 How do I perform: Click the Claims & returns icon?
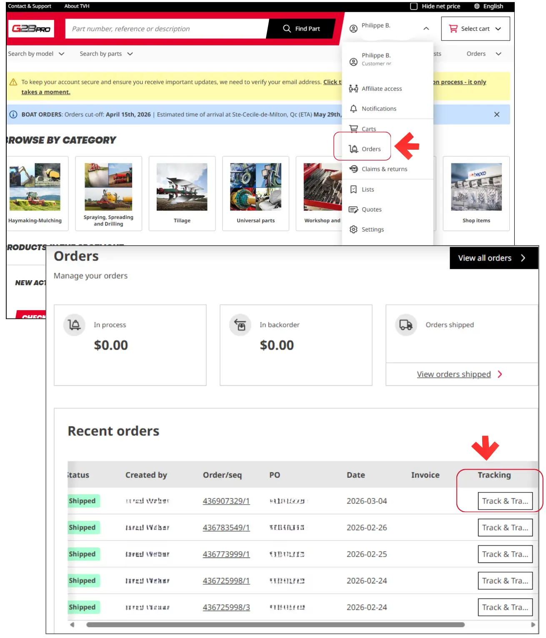click(x=353, y=169)
